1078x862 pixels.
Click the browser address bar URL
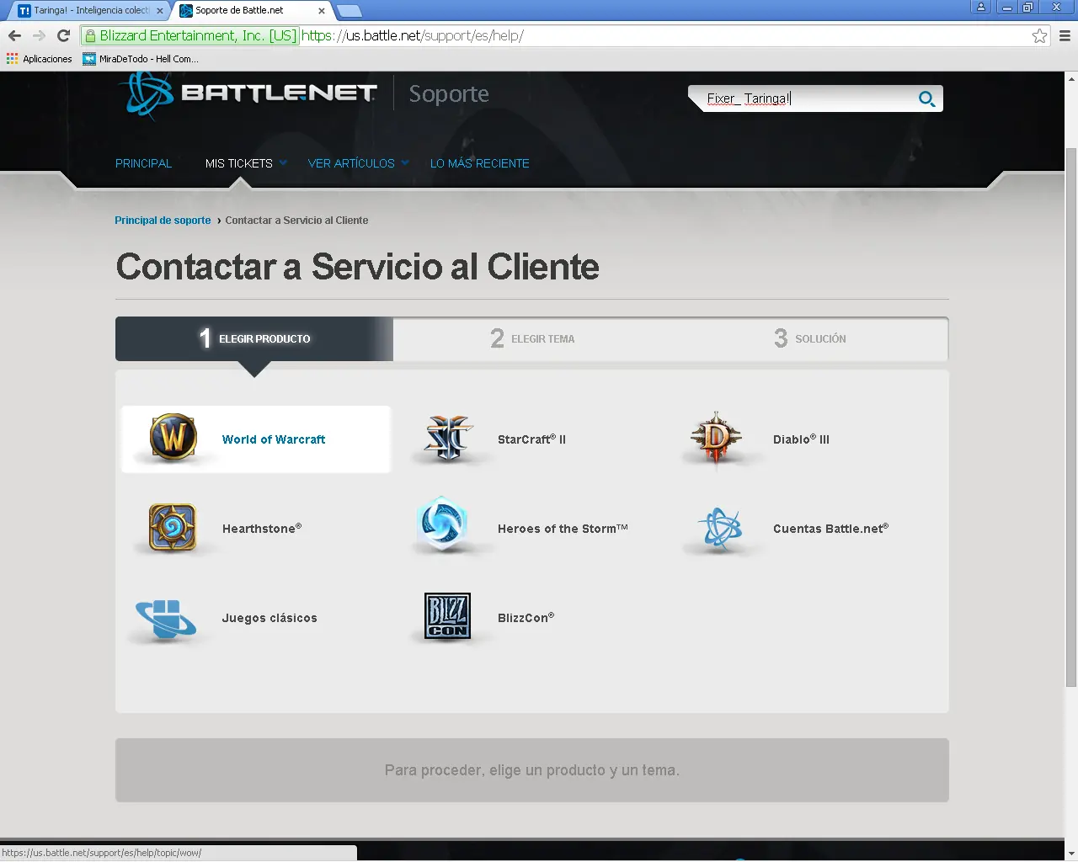pos(413,35)
